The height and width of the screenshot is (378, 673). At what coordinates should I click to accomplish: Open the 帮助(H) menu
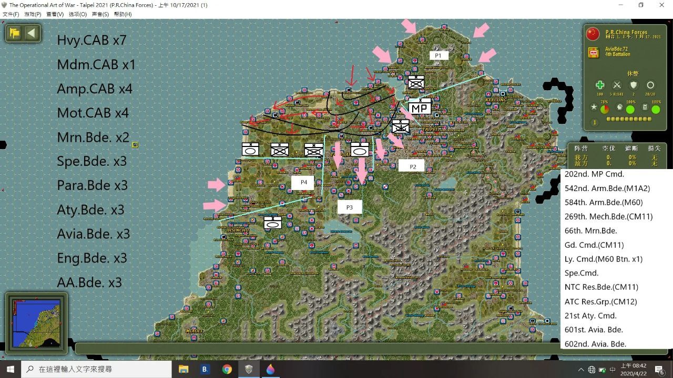123,14
